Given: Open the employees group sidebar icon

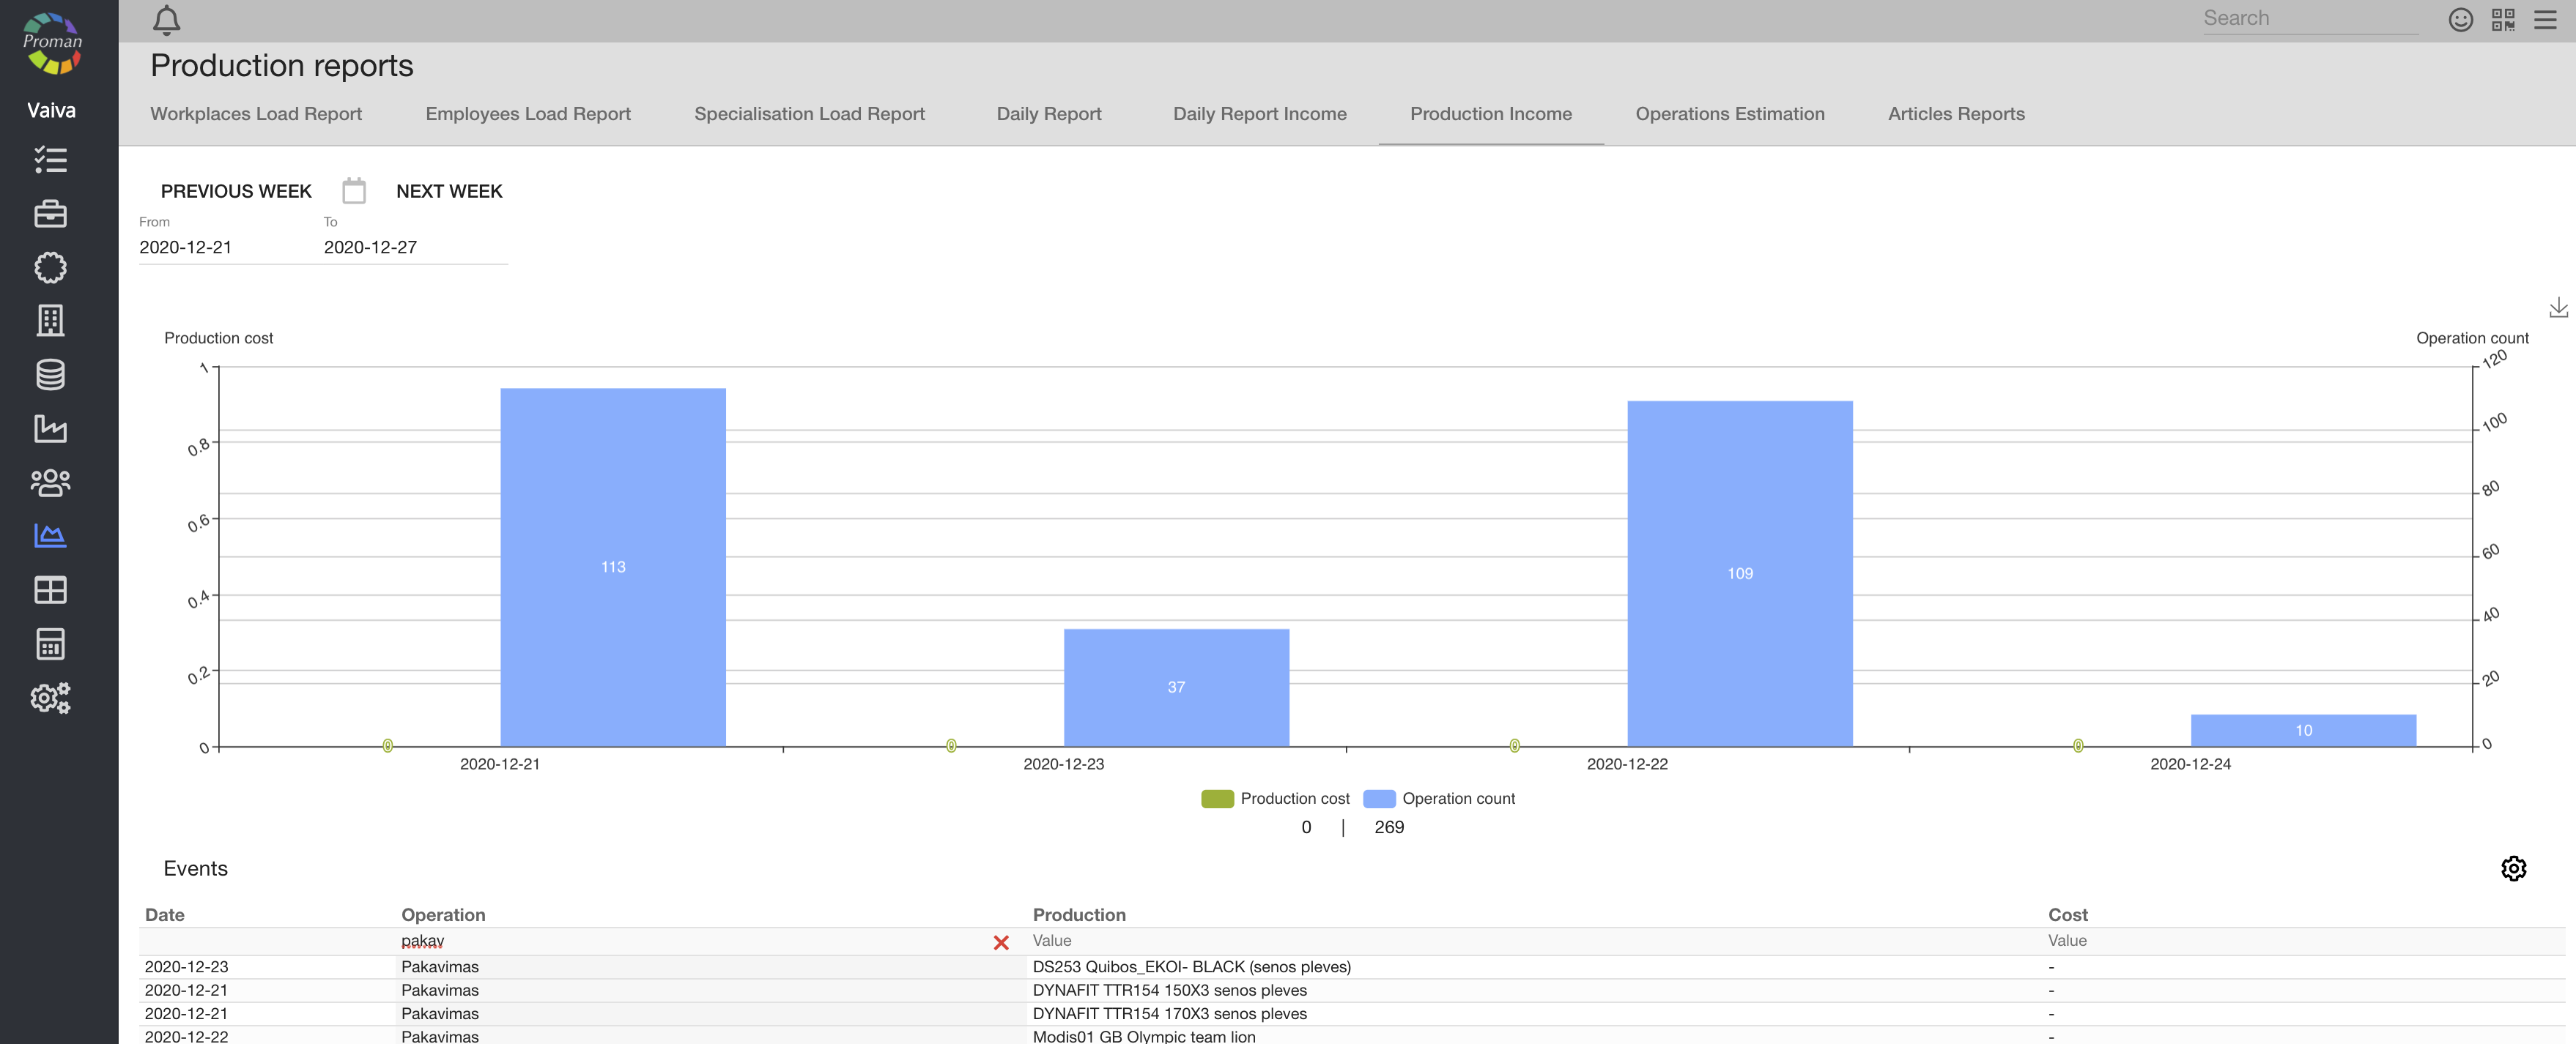Looking at the screenshot, I should (50, 482).
